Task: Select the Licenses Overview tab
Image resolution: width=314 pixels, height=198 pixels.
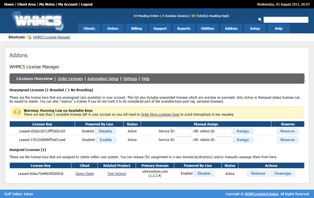Action: [x=35, y=78]
